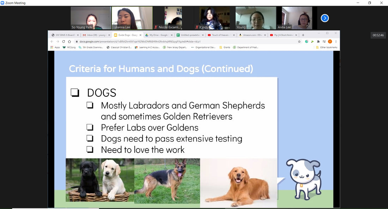
Task: Open a new browser tab with plus
Action: point(303,35)
